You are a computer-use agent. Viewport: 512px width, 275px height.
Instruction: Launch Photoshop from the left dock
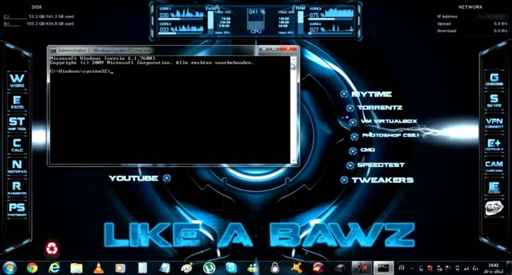tap(17, 210)
